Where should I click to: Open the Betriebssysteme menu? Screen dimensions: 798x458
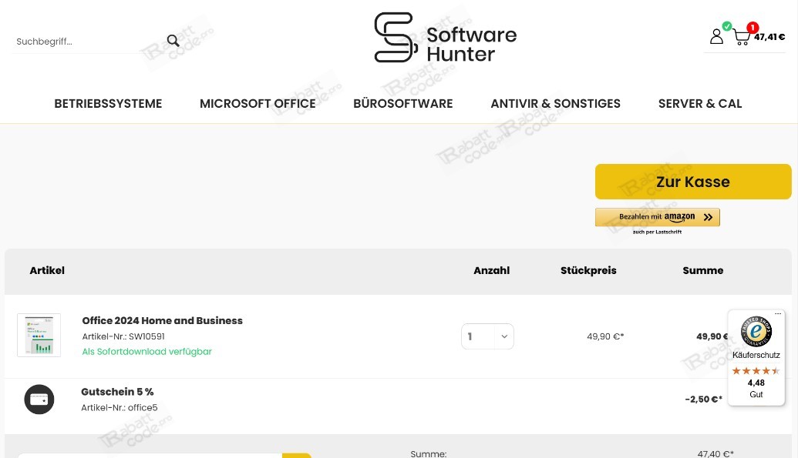(x=108, y=104)
